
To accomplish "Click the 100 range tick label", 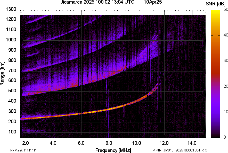I will tap(12, 132).
